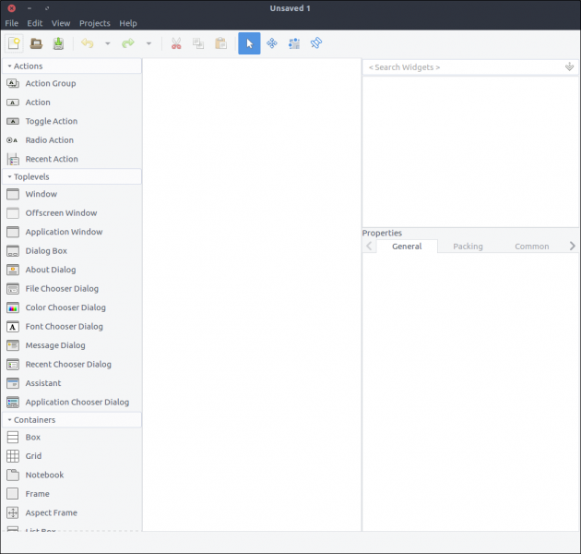Switch to the Packing properties tab
581x554 pixels.
coord(468,247)
